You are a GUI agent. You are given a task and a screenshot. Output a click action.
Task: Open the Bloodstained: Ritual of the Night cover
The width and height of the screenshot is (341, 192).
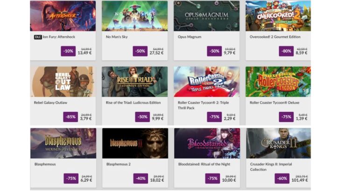click(207, 143)
